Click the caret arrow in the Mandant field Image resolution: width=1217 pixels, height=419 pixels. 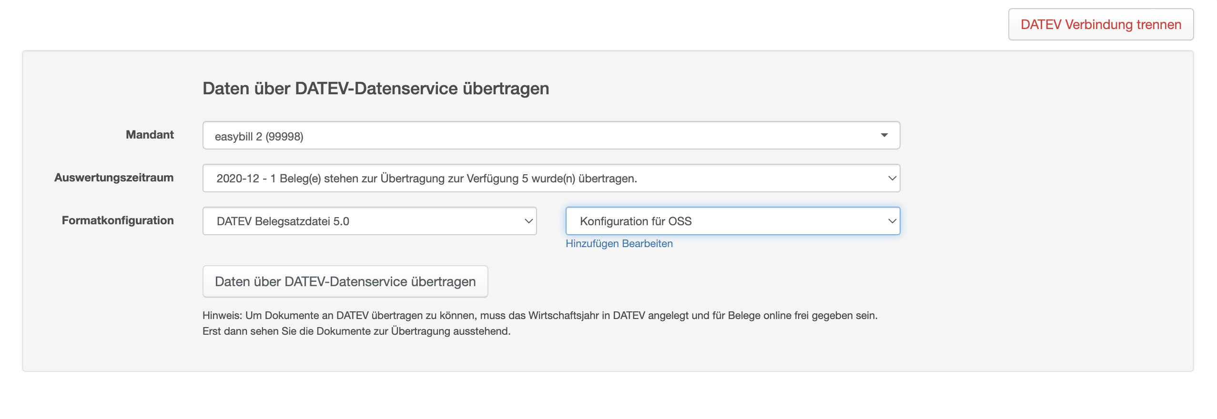(x=884, y=136)
